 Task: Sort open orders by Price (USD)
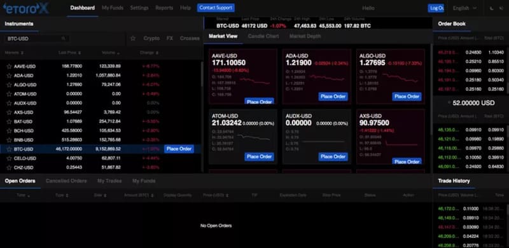[x=216, y=195]
